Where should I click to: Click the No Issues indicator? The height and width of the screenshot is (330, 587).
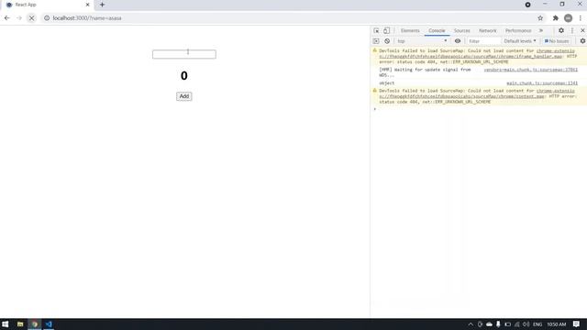(x=557, y=41)
